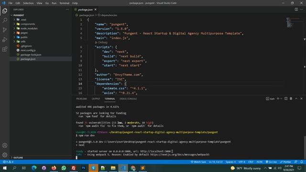The image size is (306, 172).
Task: Open notifications bell in status bar
Action: click(x=302, y=162)
